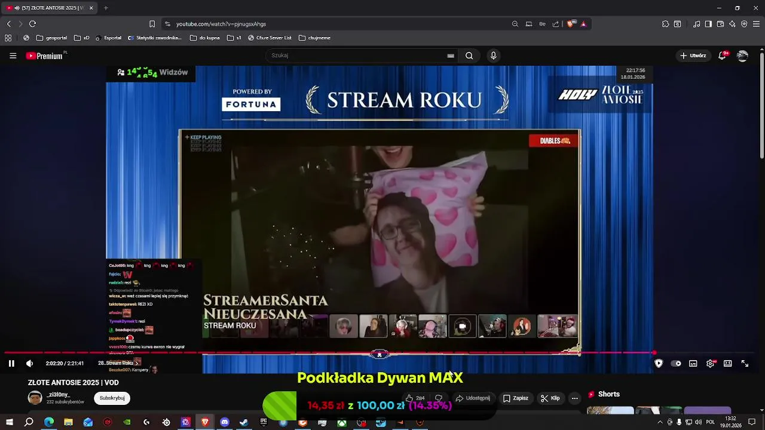Open the 'do kupna' bookmark folder
The width and height of the screenshot is (765, 430).
pos(205,38)
